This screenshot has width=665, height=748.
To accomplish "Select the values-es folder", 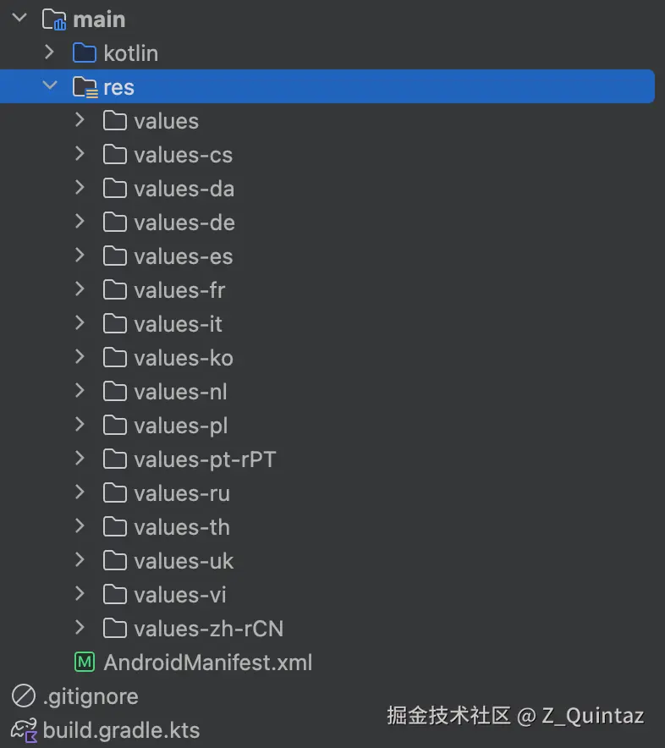I will (183, 256).
